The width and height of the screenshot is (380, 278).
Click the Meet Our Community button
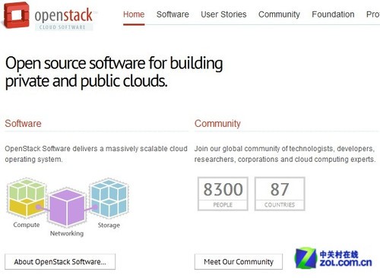pyautogui.click(x=239, y=261)
